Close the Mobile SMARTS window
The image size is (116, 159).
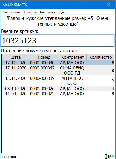point(109,5)
